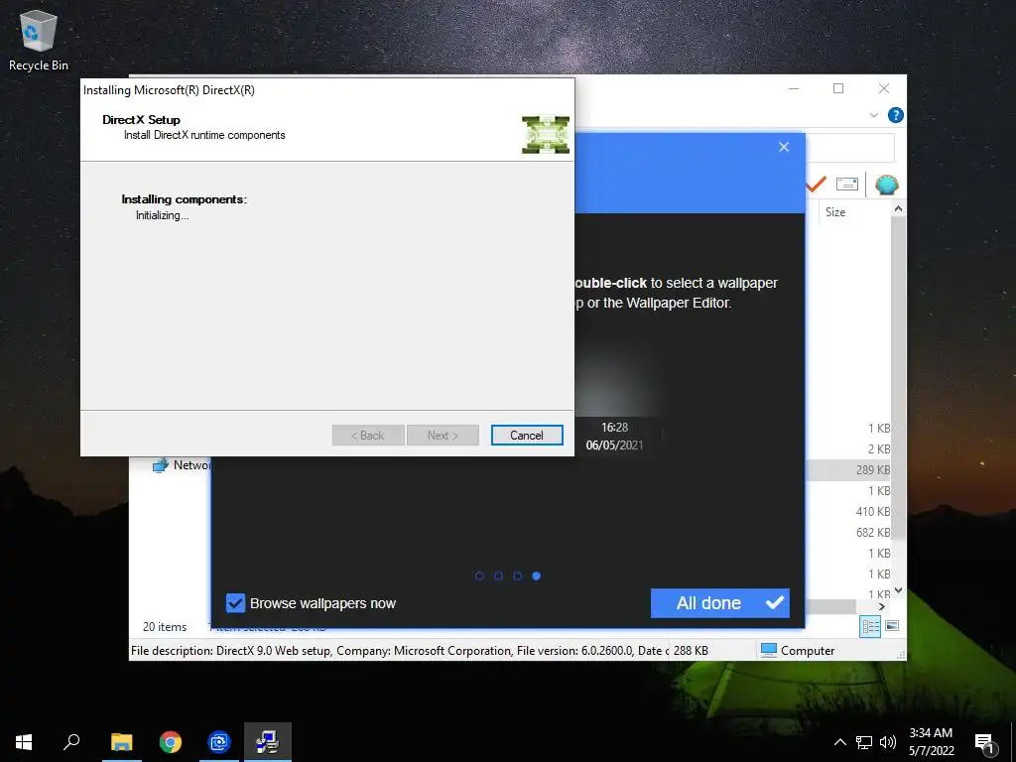Cancel the DirectX Setup installation

click(527, 436)
